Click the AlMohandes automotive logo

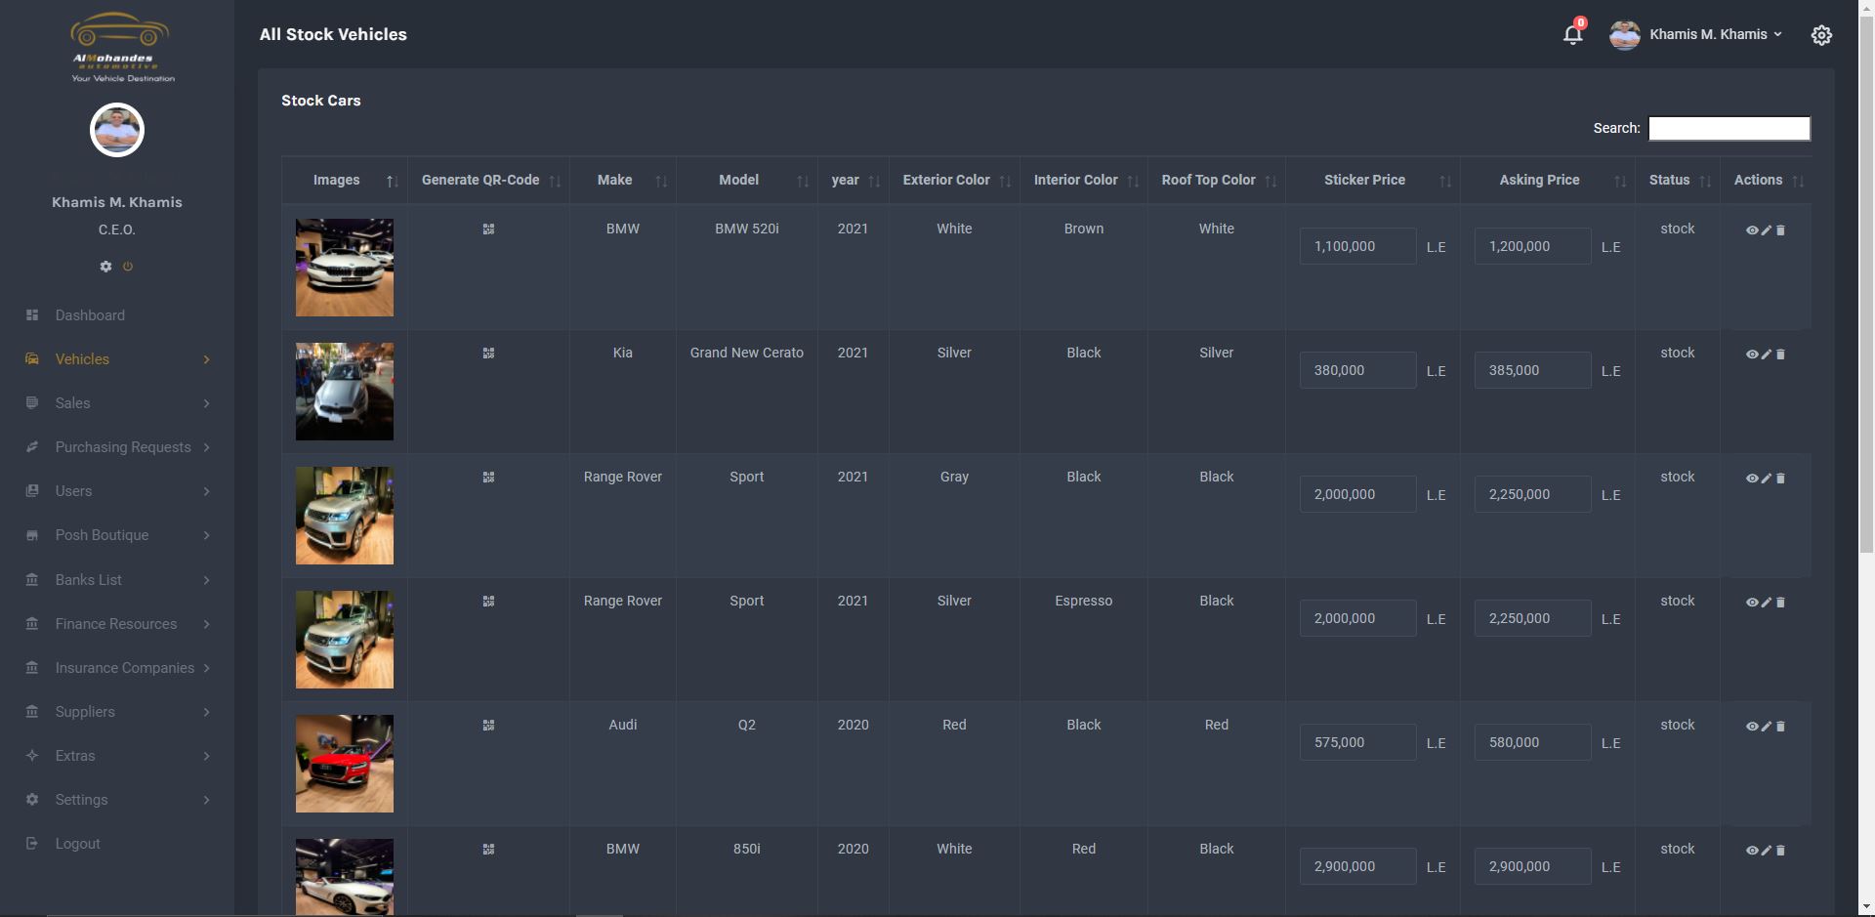click(x=121, y=47)
